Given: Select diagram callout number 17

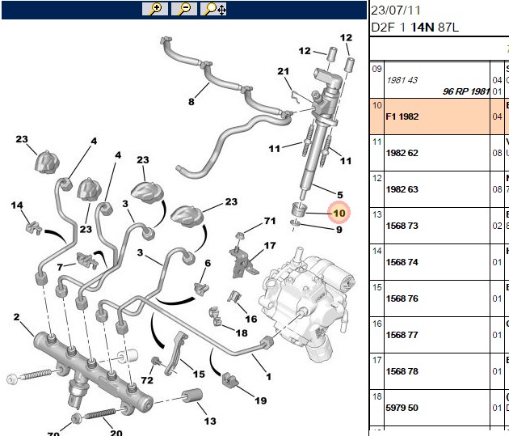Looking at the screenshot, I should pos(270,246).
